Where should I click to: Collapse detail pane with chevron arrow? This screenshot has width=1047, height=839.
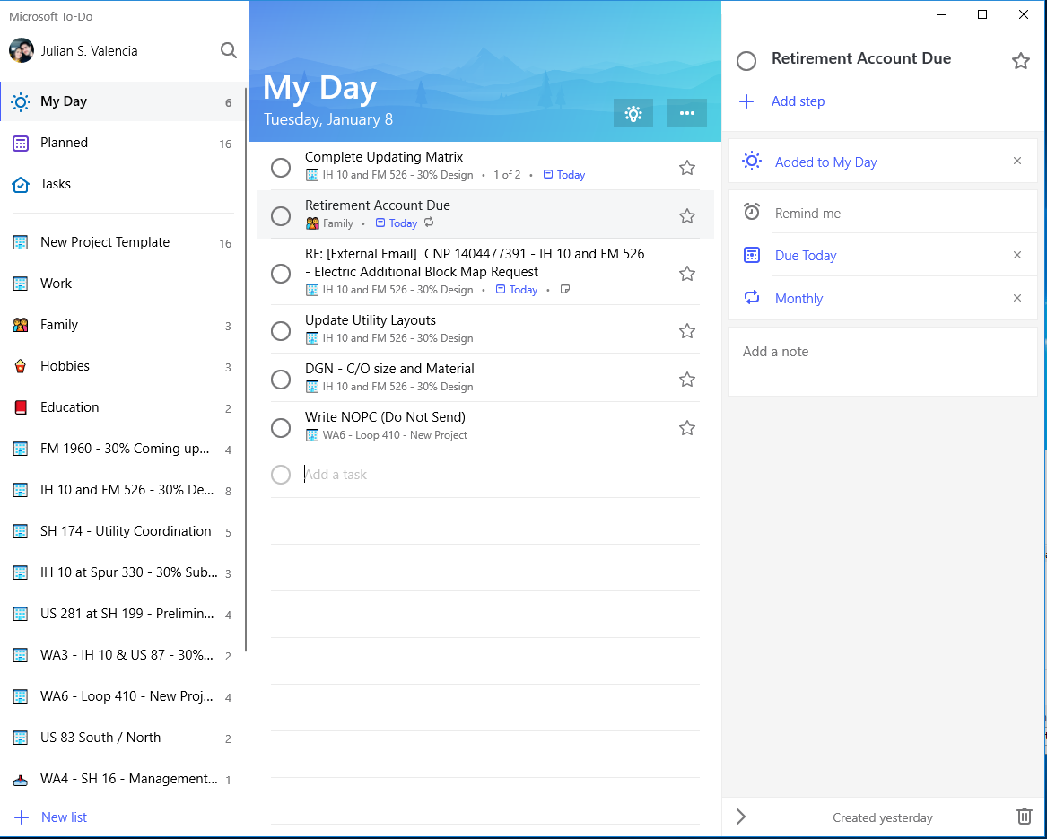pyautogui.click(x=740, y=817)
